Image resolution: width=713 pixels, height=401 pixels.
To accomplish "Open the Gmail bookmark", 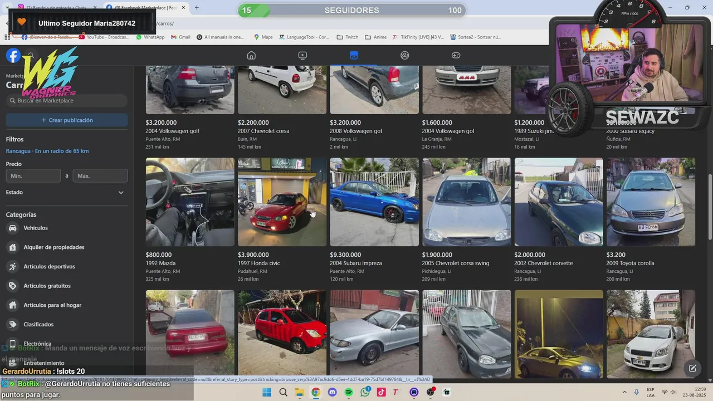I will point(180,37).
